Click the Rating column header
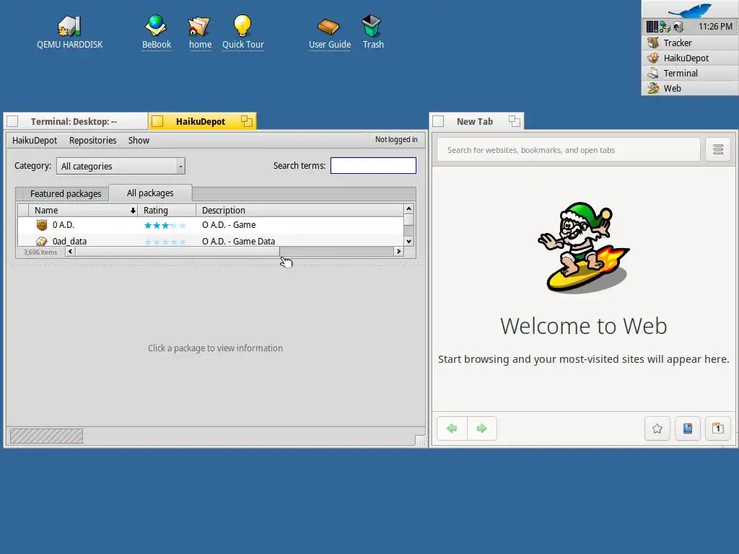The width and height of the screenshot is (739, 554). point(167,211)
